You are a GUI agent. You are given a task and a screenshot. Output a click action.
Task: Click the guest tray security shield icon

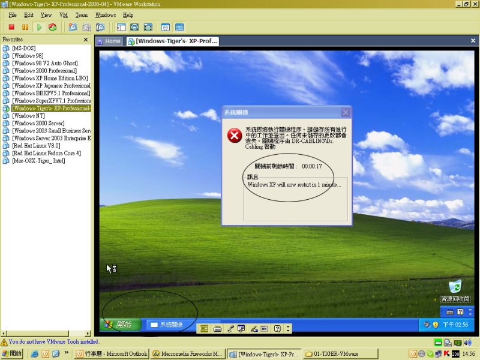[x=436, y=325]
